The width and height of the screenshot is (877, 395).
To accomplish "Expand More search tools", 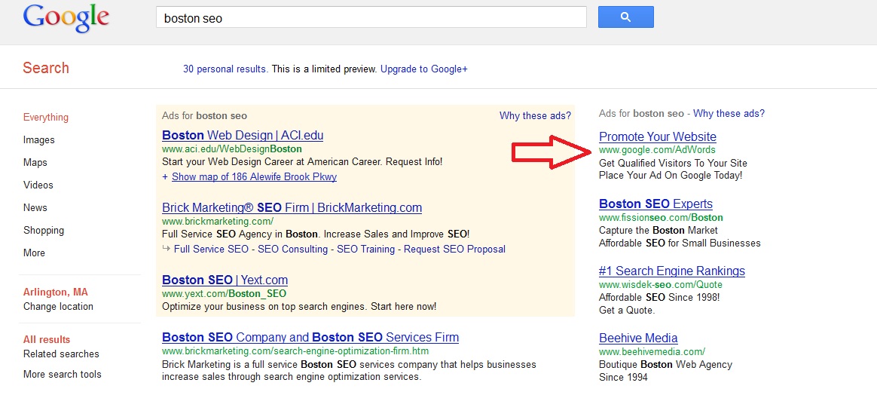I will (62, 375).
